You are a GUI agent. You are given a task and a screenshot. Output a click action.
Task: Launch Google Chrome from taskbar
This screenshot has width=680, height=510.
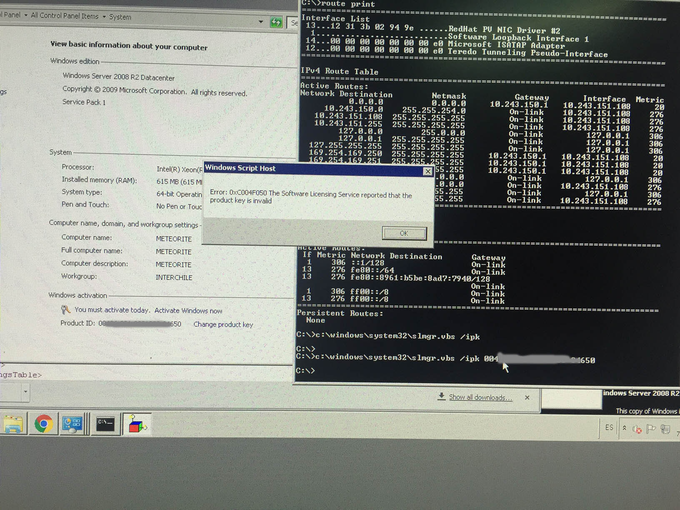coord(43,424)
